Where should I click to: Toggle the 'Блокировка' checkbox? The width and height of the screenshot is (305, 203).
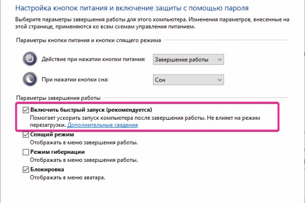26,169
